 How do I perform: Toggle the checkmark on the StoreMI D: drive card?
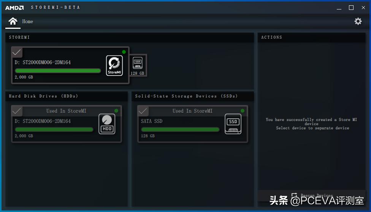(17, 52)
